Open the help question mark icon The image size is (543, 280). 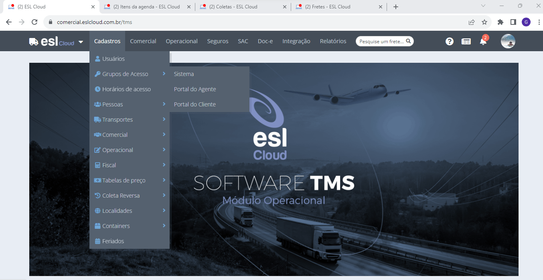[x=450, y=41]
